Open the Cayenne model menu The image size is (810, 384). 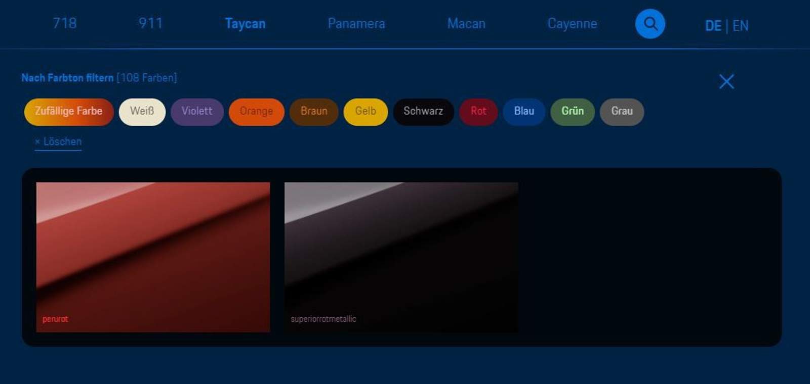(572, 24)
